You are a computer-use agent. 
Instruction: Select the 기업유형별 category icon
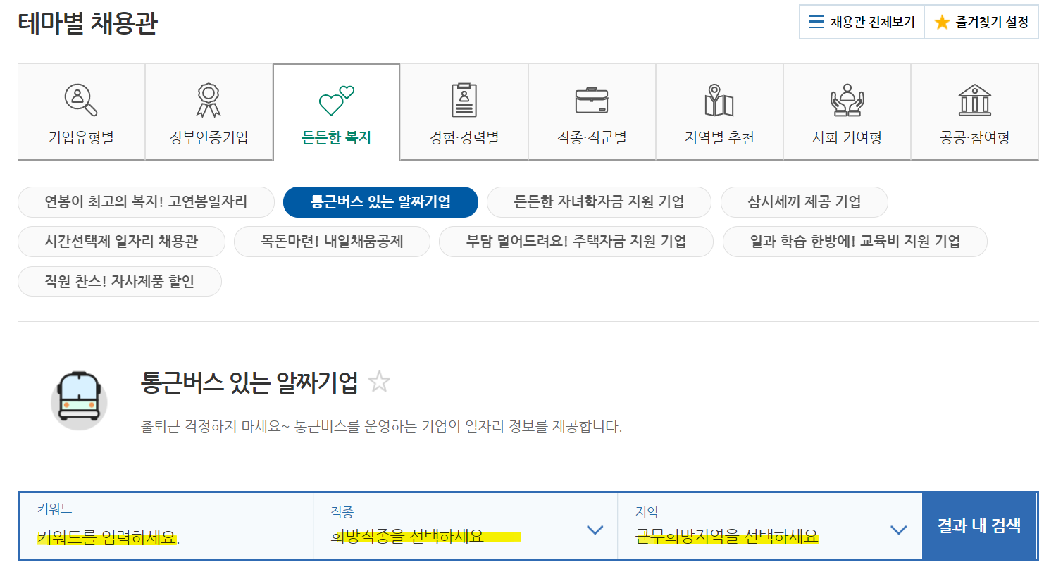(x=81, y=99)
